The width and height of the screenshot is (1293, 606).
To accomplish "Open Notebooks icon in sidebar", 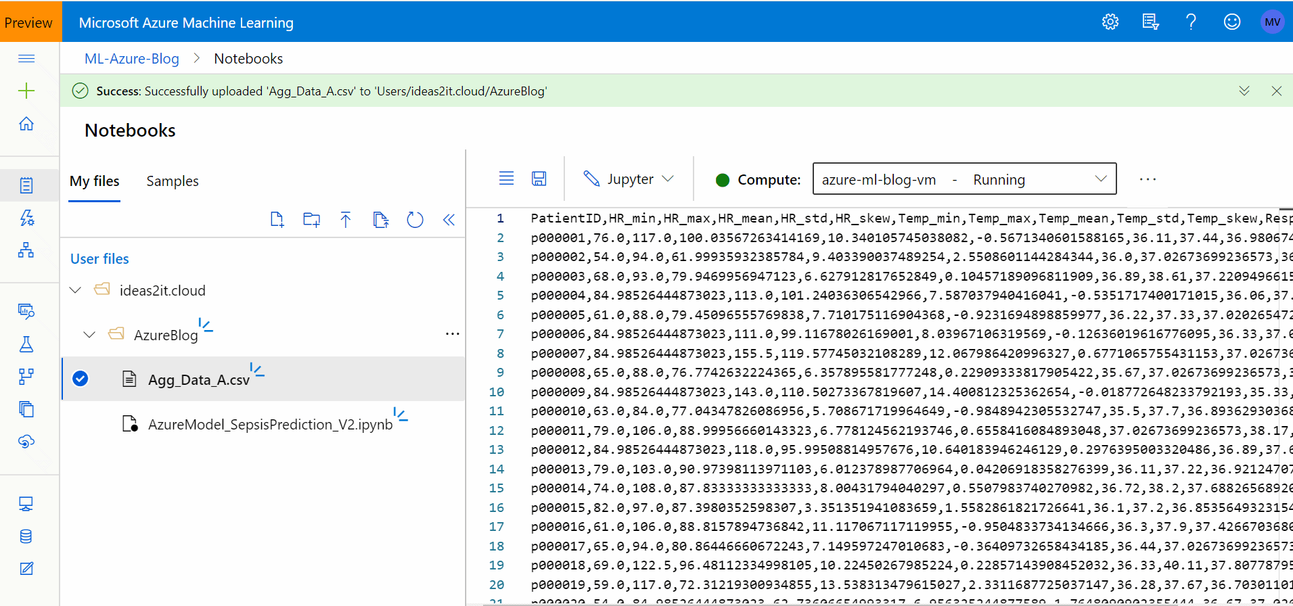I will point(26,185).
